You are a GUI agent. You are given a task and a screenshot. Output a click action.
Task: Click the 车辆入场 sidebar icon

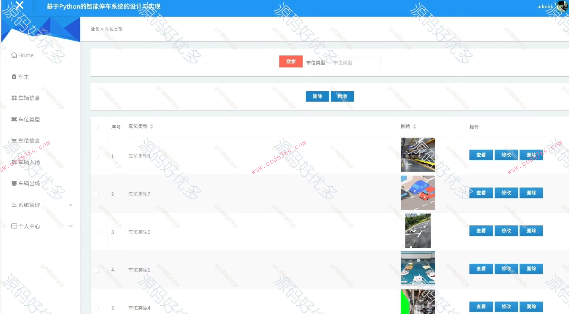pos(14,162)
